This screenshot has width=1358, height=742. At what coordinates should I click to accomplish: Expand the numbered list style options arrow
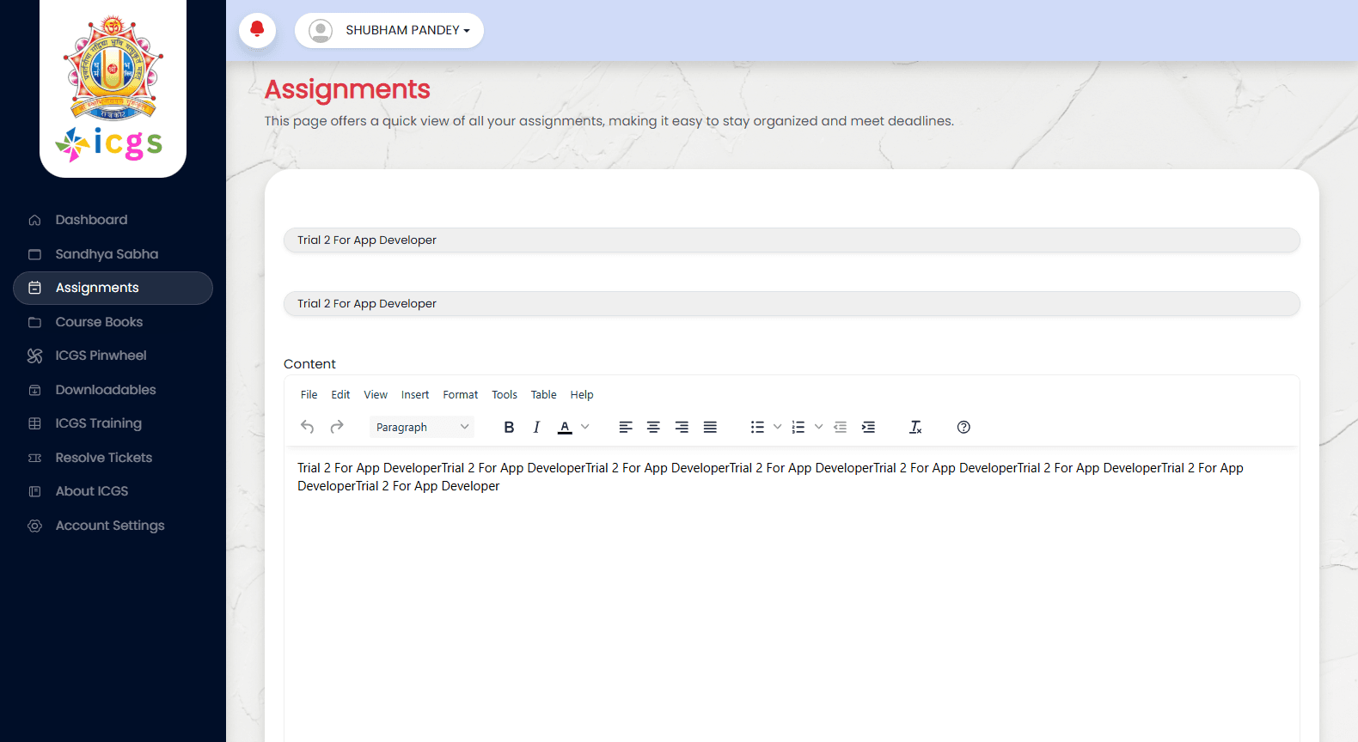pyautogui.click(x=818, y=427)
